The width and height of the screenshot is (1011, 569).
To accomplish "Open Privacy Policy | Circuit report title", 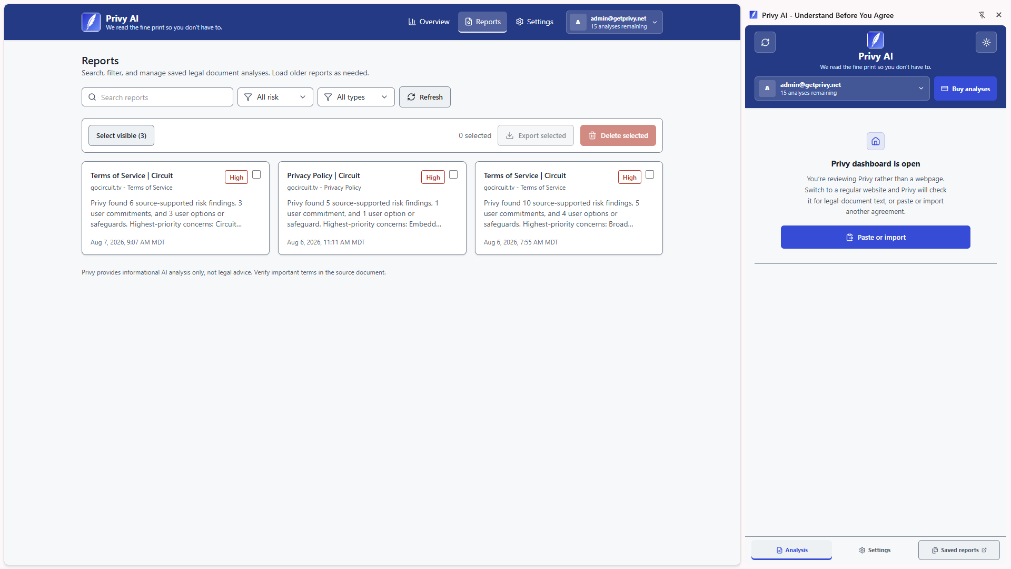I will (323, 175).
